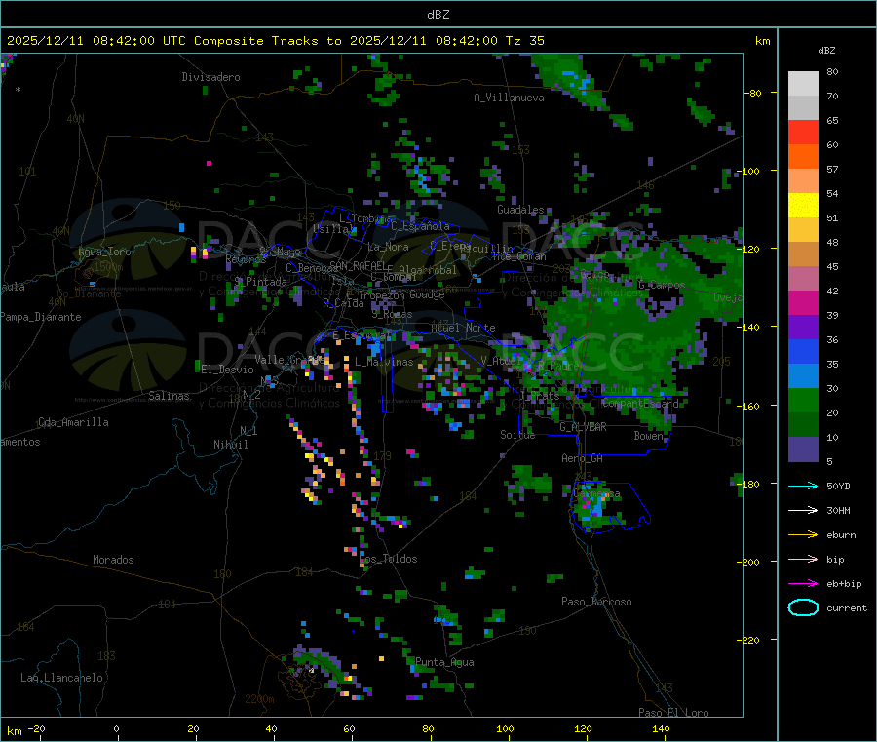Click the 'C_Española' map label
Viewport: 877px width, 742px height.
[420, 226]
